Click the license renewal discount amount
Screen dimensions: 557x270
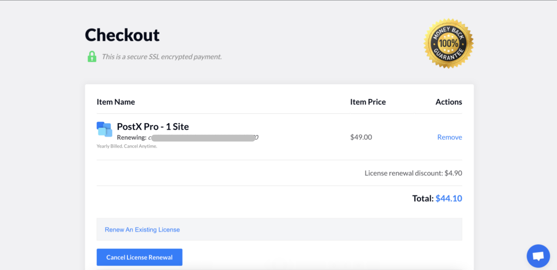(x=453, y=173)
